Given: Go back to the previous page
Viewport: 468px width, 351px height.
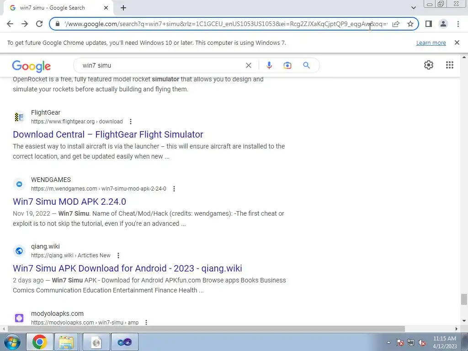Looking at the screenshot, I should click(10, 24).
